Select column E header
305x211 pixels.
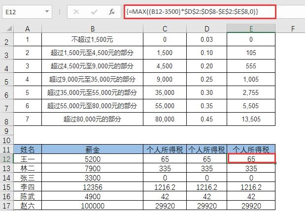(x=251, y=29)
